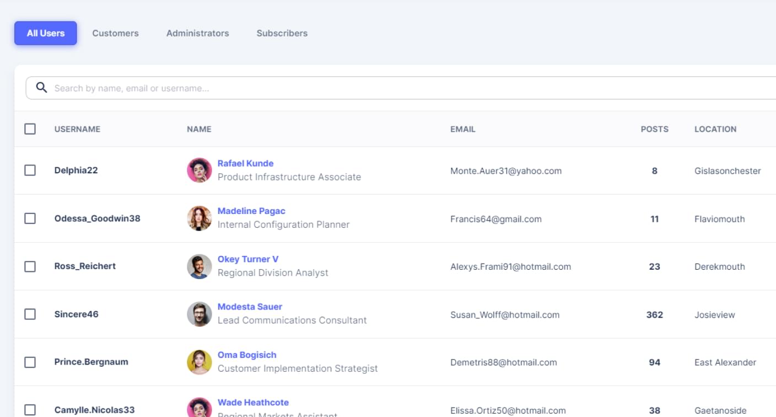776x417 pixels.
Task: Check Sincere46's row checkbox
Action: pyautogui.click(x=30, y=314)
